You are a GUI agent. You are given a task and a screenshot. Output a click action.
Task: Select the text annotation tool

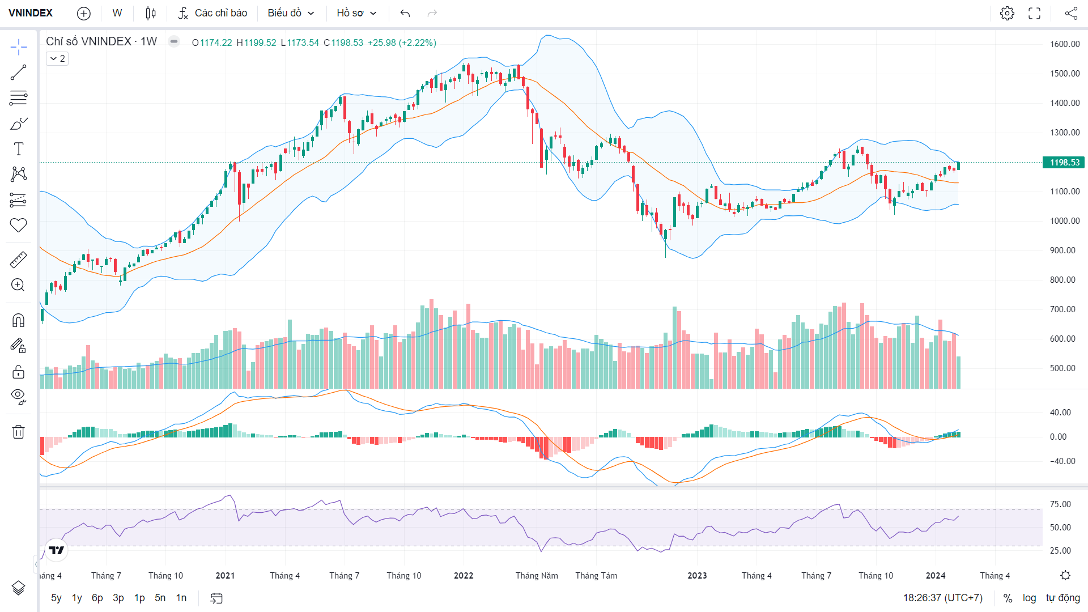pyautogui.click(x=19, y=148)
